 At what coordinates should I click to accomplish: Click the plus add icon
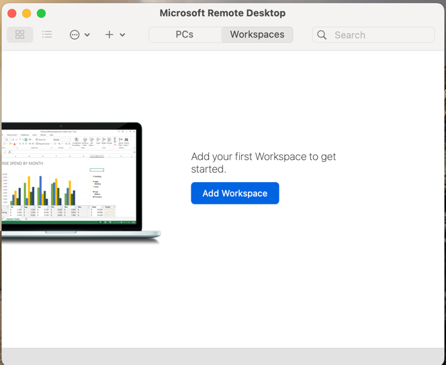(x=109, y=35)
